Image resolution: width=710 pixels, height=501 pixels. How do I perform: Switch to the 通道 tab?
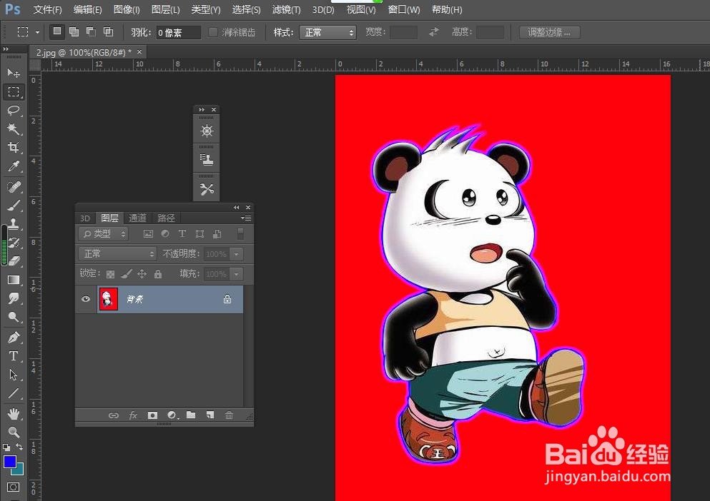137,218
